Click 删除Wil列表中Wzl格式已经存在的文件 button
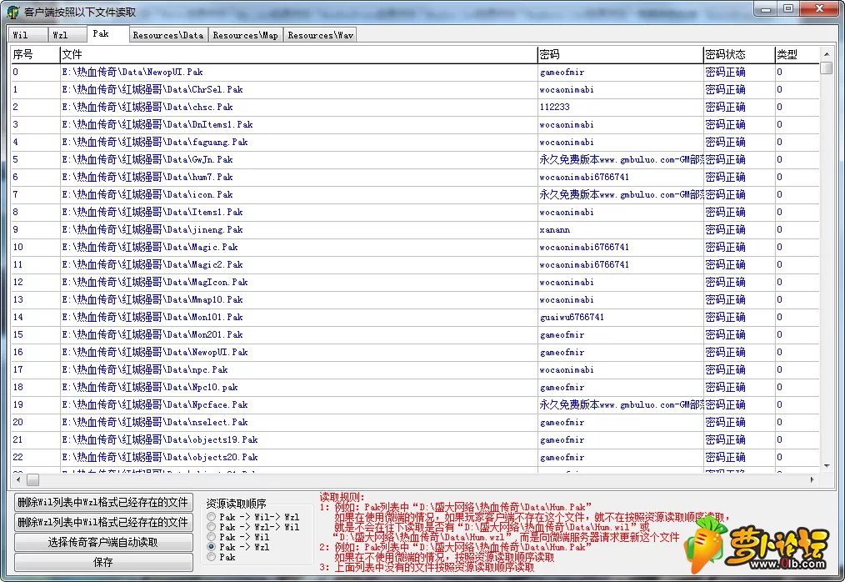845x582 pixels. [x=103, y=502]
